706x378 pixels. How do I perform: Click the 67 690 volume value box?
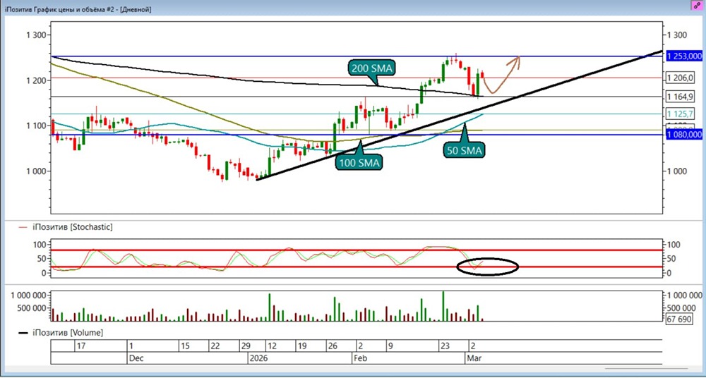tap(679, 319)
